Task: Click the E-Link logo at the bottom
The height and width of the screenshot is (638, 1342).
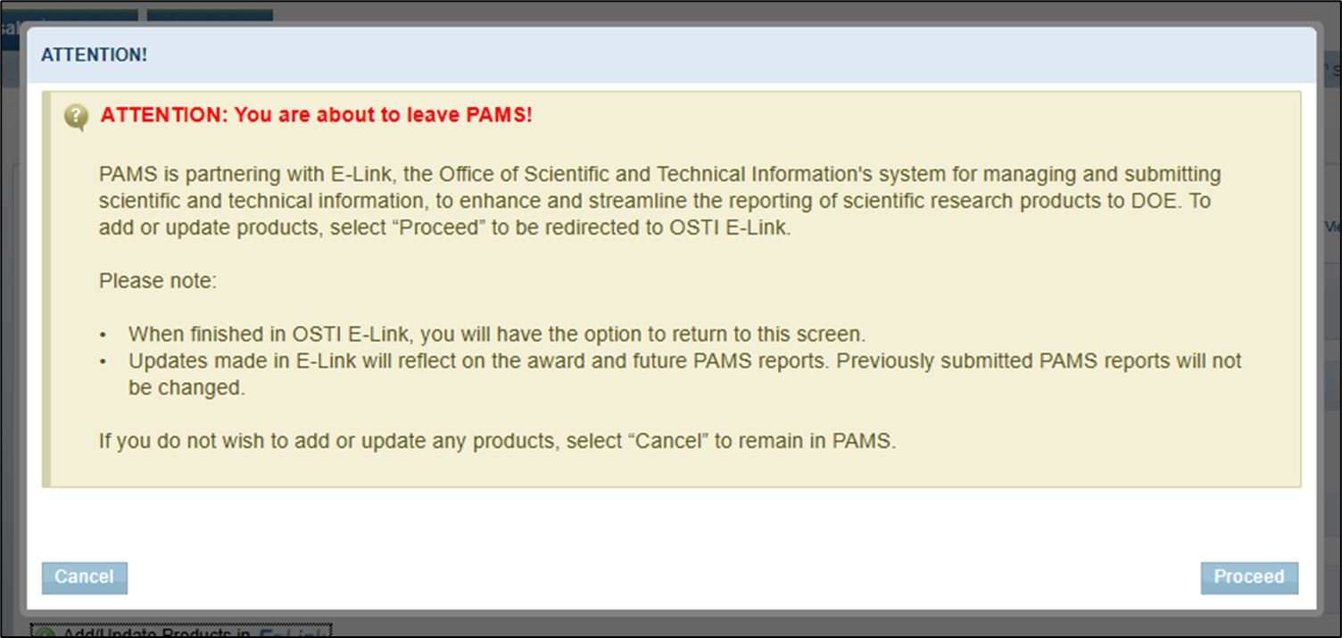Action: pyautogui.click(x=293, y=633)
